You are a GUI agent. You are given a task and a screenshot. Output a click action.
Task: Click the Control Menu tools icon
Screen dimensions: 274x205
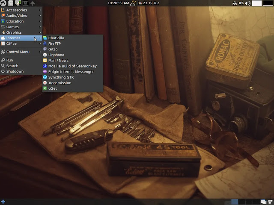[x=3, y=52]
